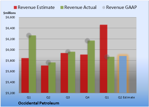Click the '$5,800' axis value
Screen dimensions: 149x107
click(10, 61)
